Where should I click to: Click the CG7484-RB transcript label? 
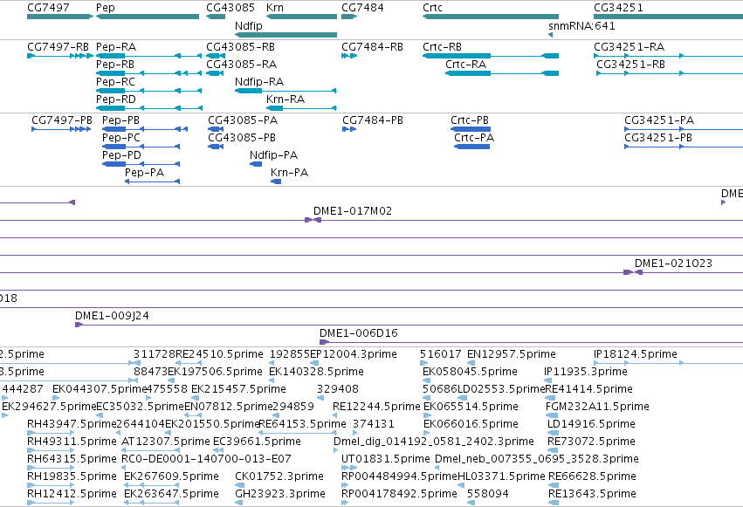pos(373,47)
